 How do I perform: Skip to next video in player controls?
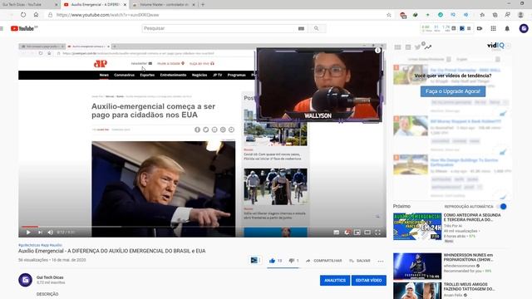(40, 233)
